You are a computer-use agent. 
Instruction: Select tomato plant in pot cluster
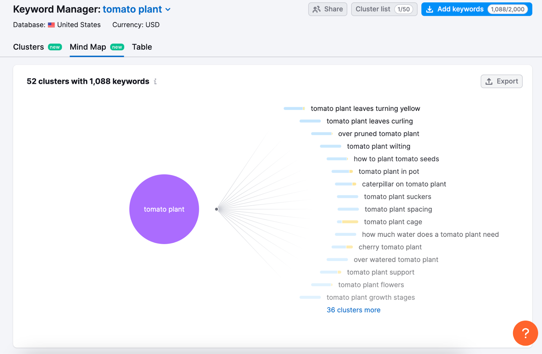[389, 171]
